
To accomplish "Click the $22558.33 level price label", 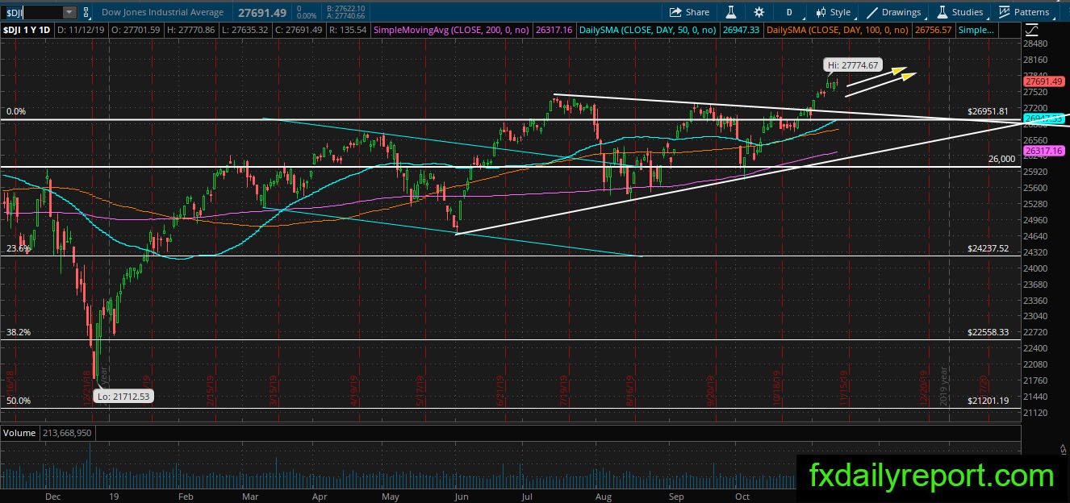I will pos(988,332).
